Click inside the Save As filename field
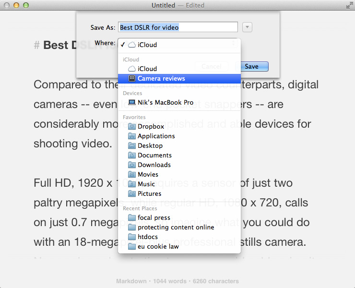Screen dimensions: 355x288 click(177, 27)
